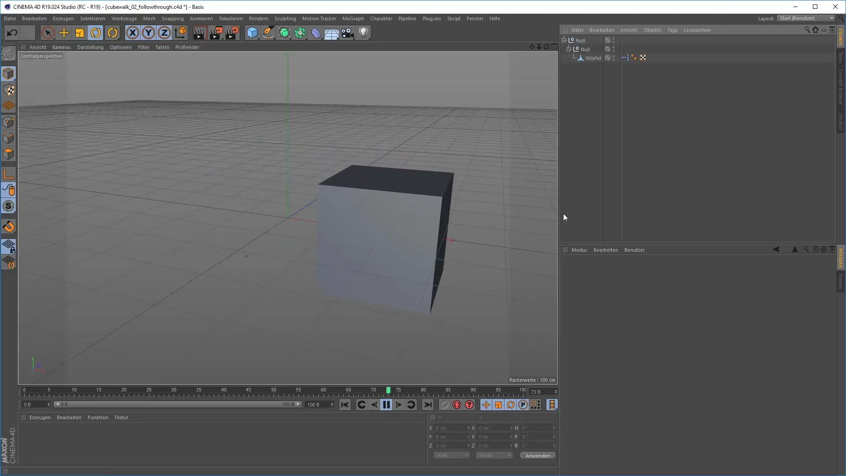The width and height of the screenshot is (846, 476).
Task: Open the MoGraph menu
Action: point(353,19)
